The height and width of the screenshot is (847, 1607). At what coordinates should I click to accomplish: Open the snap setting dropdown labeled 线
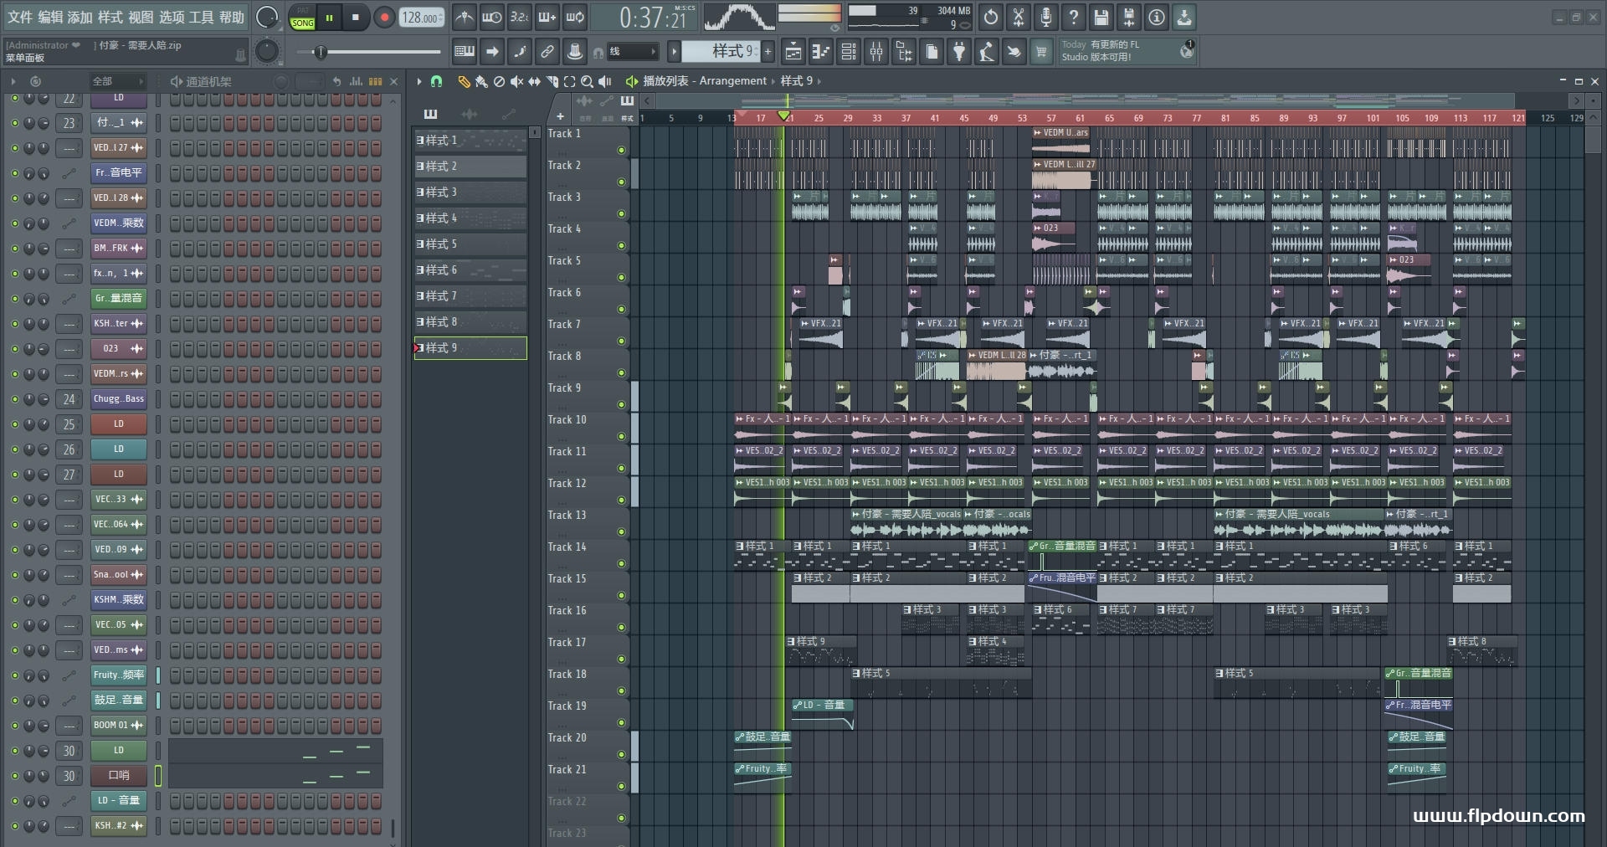pyautogui.click(x=633, y=52)
